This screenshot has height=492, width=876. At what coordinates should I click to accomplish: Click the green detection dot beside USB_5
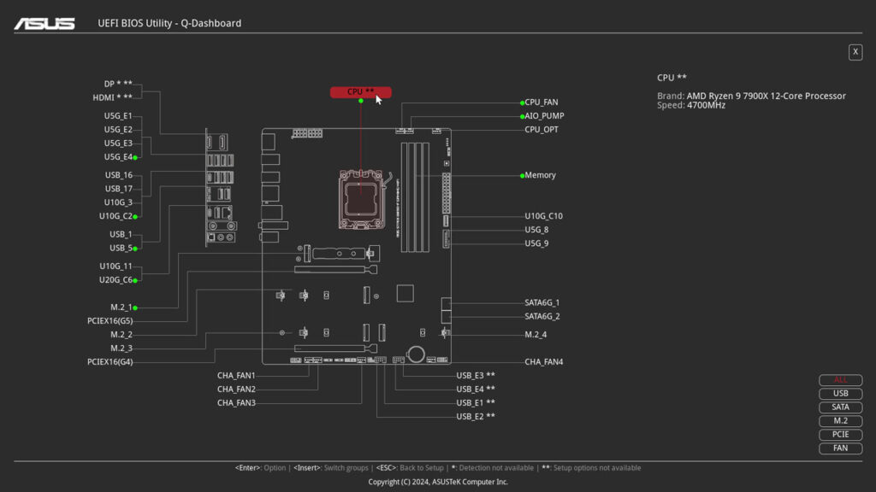(x=134, y=248)
